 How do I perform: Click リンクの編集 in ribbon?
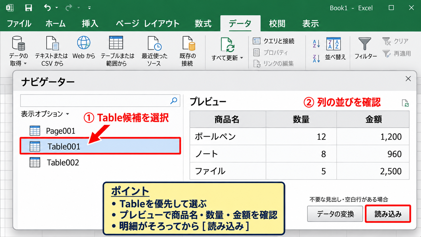[x=273, y=64]
